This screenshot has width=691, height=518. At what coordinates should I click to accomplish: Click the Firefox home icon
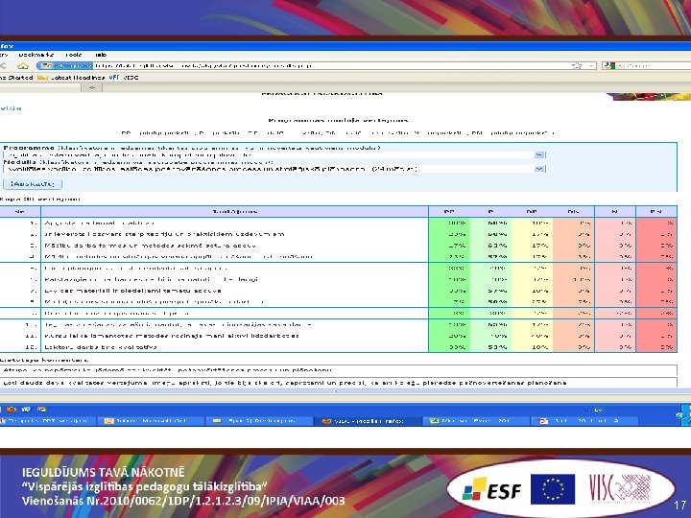click(23, 65)
